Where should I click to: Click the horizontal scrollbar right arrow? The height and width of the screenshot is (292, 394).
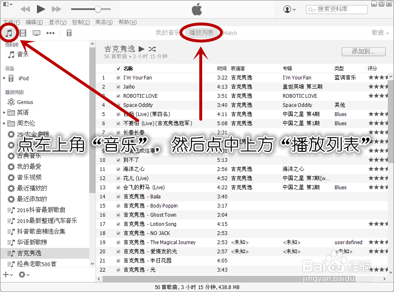[384, 279]
